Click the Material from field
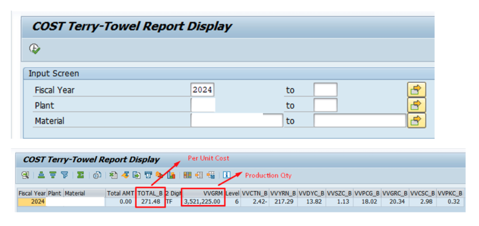 237,121
